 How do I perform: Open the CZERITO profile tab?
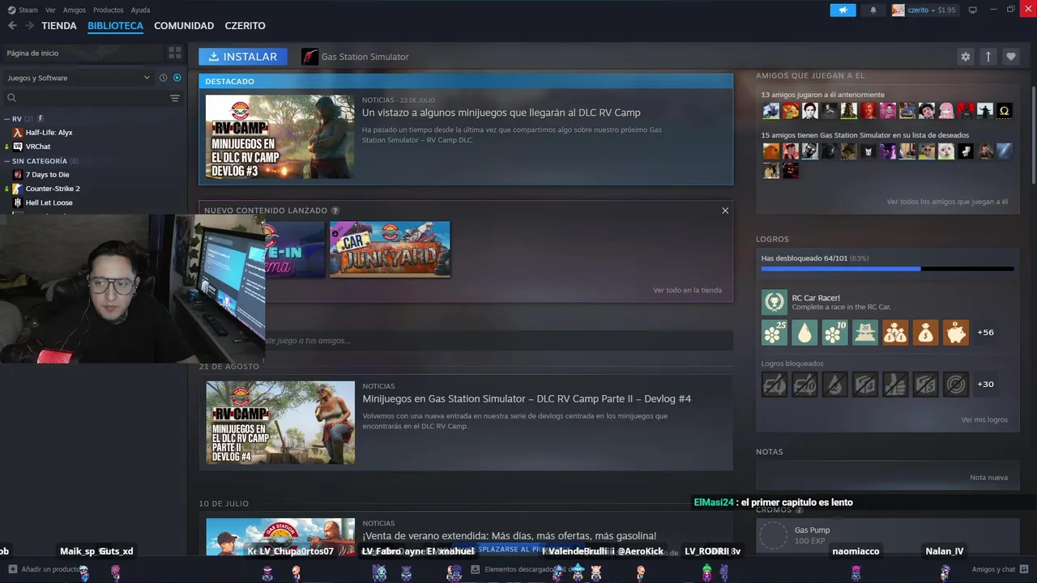[x=245, y=26]
